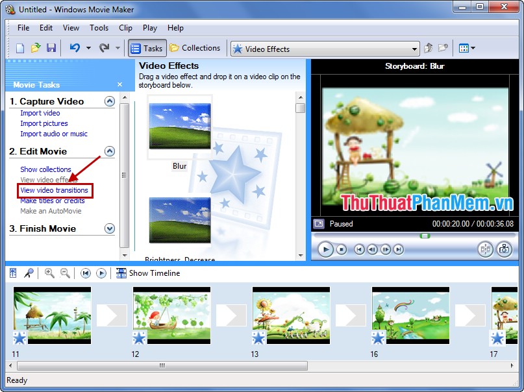This screenshot has width=524, height=392.
Task: Select clip 13 in the storyboard
Action: 291,316
